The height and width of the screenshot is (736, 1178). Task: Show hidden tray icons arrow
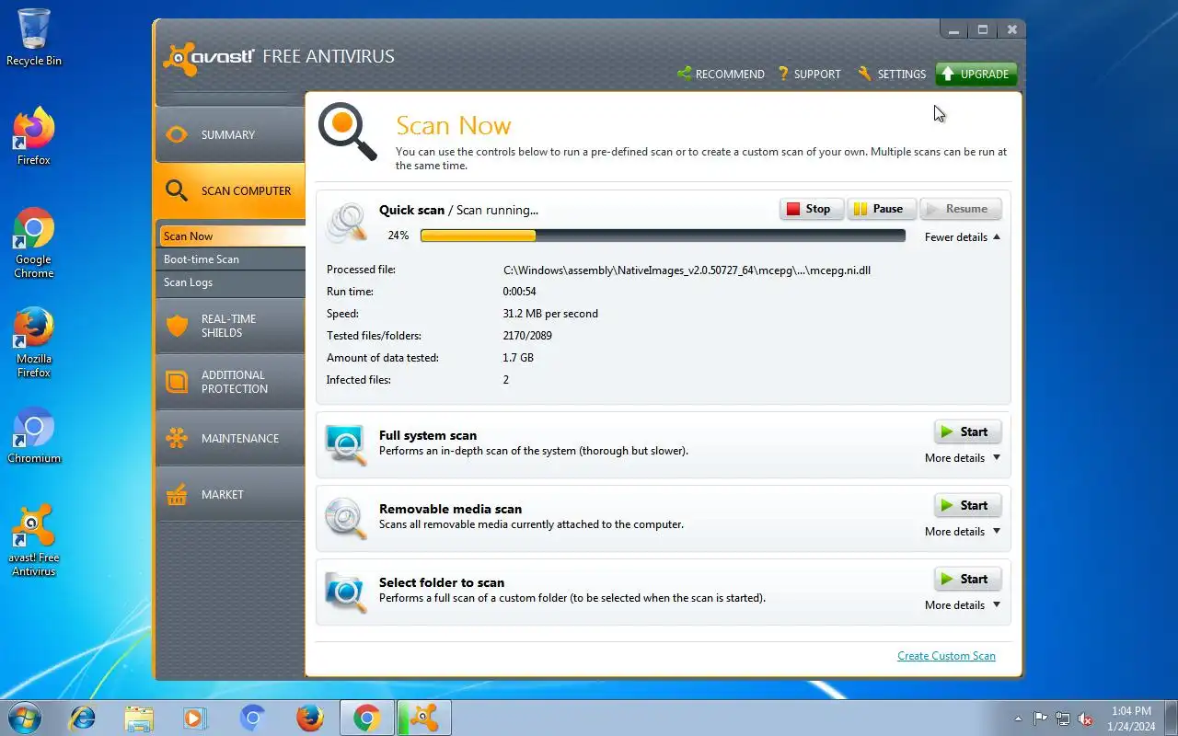click(x=1018, y=719)
